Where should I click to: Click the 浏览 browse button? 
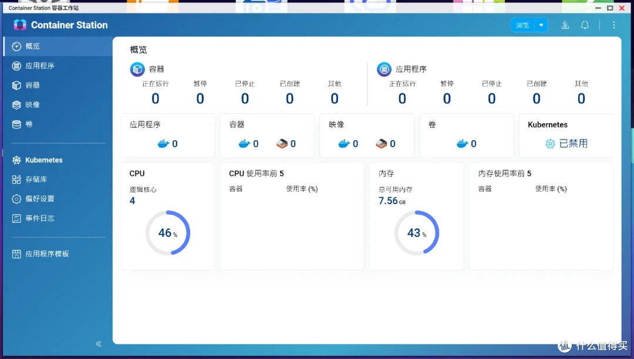[x=522, y=25]
